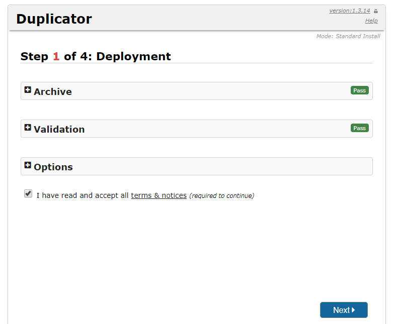Click the Validation section title
Image resolution: width=395 pixels, height=324 pixels.
(59, 129)
